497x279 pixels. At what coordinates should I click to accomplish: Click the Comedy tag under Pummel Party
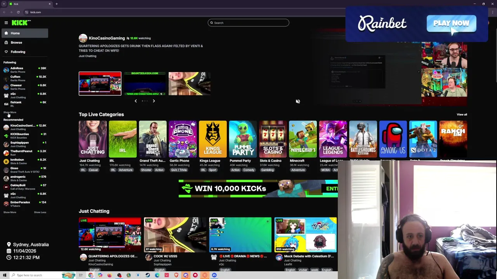click(x=249, y=170)
